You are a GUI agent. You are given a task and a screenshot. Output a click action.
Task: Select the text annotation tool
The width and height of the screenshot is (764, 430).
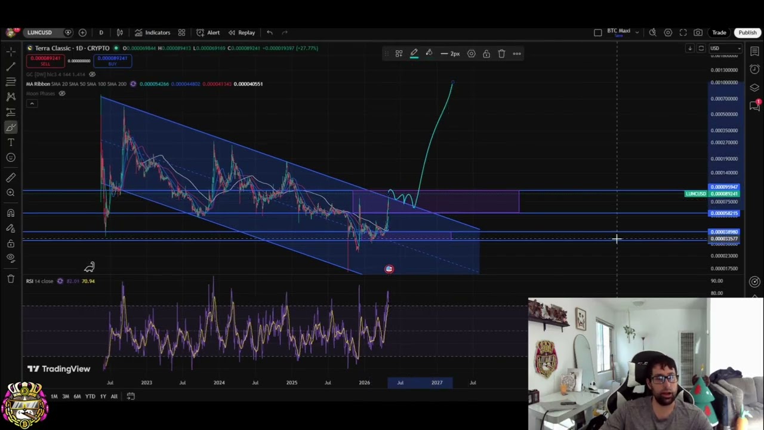pyautogui.click(x=11, y=142)
